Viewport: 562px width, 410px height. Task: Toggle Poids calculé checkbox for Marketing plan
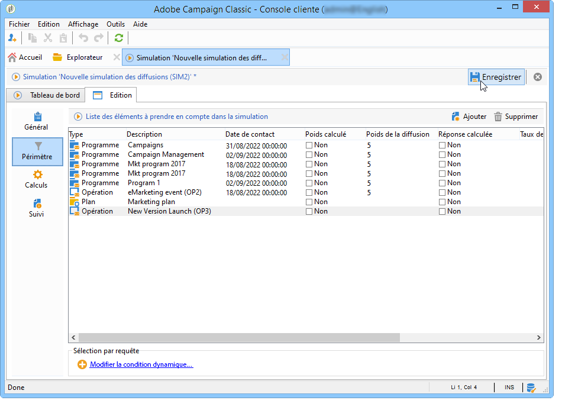[x=309, y=202]
